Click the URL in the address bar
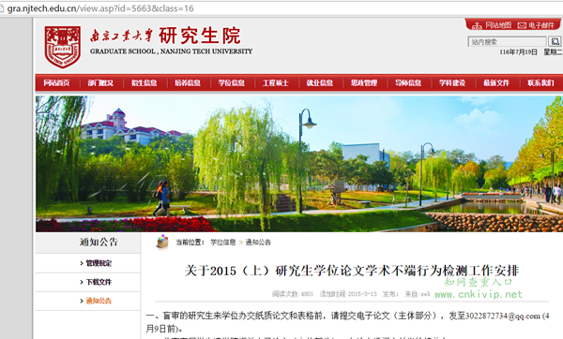This screenshot has width=563, height=339. click(x=100, y=8)
